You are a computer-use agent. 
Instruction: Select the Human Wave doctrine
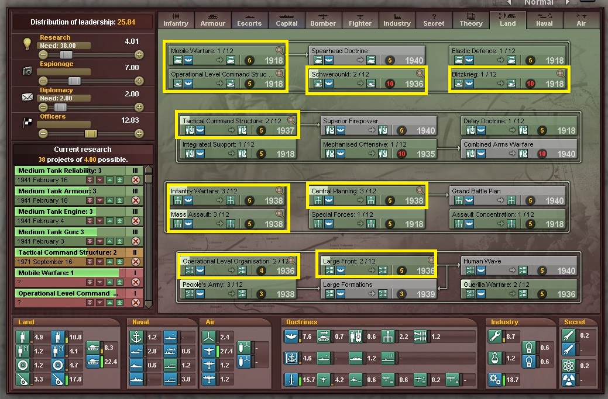(519, 265)
